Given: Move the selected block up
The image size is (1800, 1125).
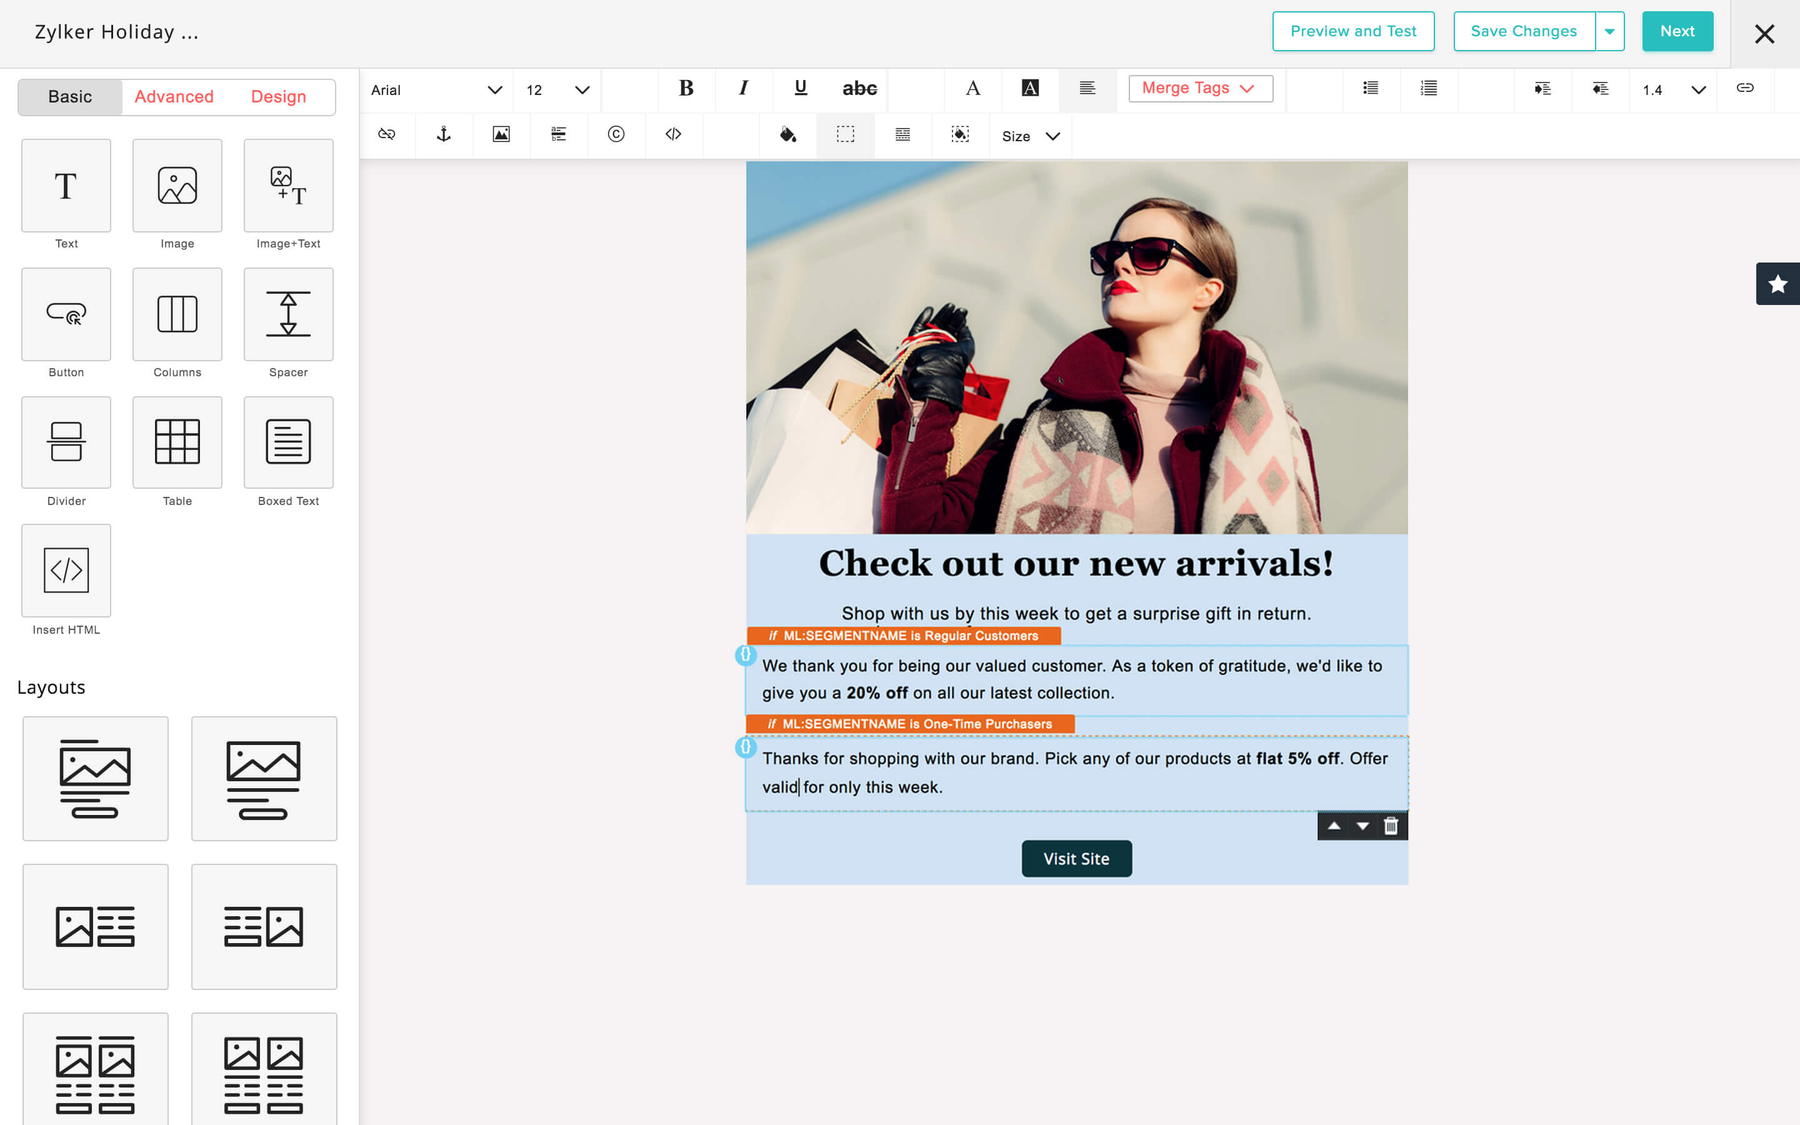Looking at the screenshot, I should point(1334,826).
